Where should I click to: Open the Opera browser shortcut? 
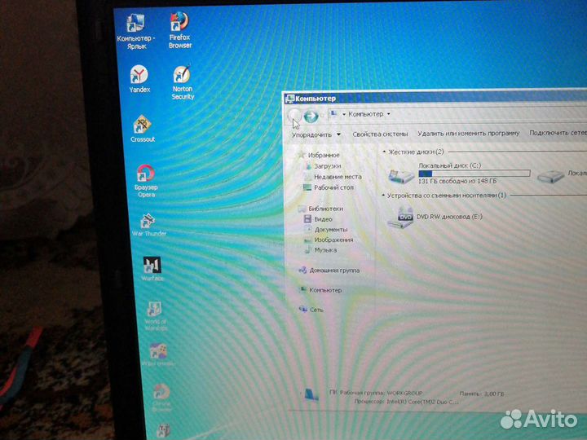[145, 174]
